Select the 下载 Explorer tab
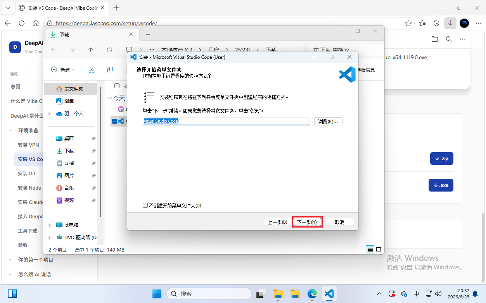The width and height of the screenshot is (486, 303). [x=92, y=34]
